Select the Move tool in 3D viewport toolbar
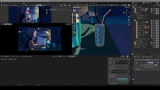 (74, 17)
